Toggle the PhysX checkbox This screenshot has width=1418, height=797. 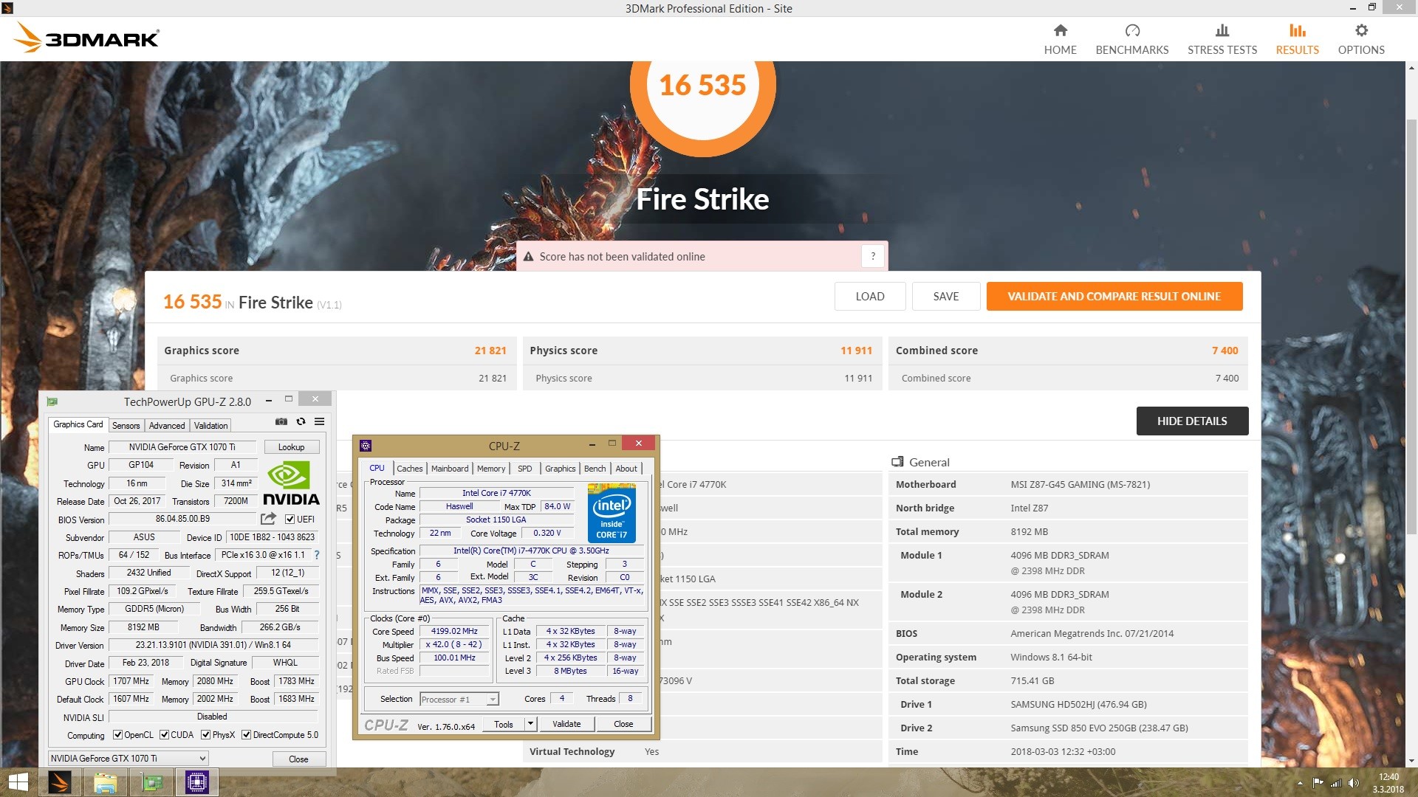tap(205, 735)
